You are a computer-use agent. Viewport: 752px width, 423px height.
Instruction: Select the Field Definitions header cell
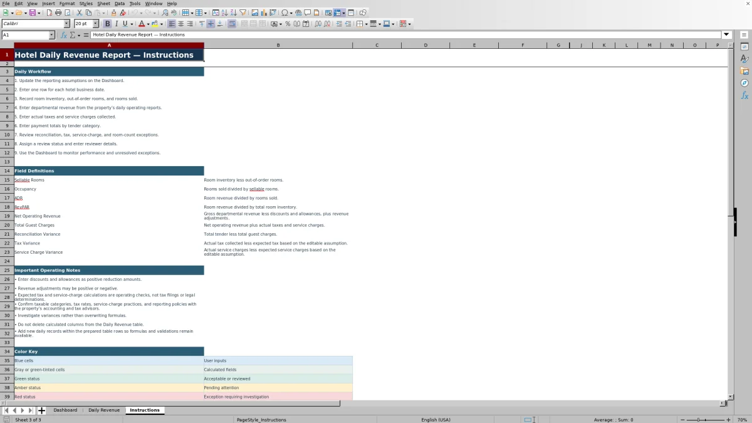[x=109, y=170]
